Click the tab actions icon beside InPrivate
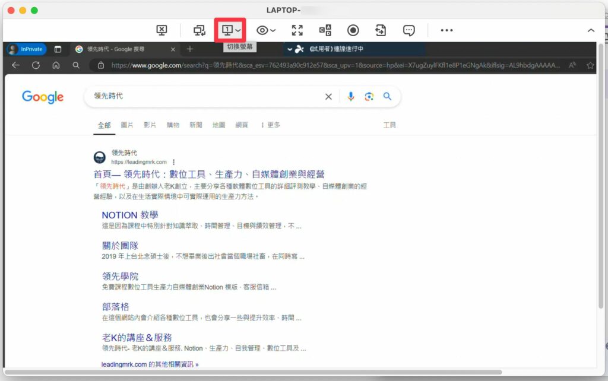608x381 pixels. (58, 49)
